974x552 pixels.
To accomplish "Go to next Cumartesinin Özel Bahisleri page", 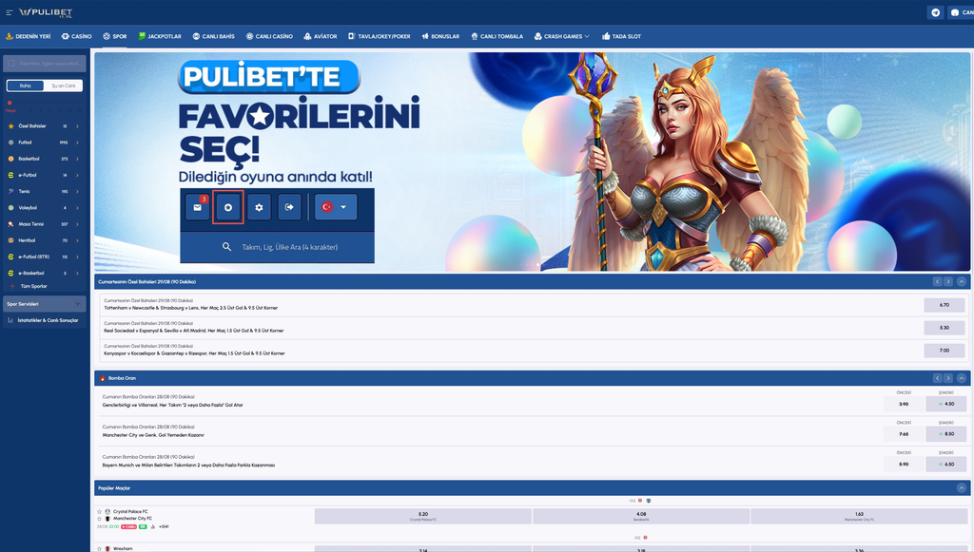I will coord(948,281).
